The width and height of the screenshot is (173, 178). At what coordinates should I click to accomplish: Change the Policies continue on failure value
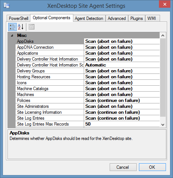click(122, 100)
